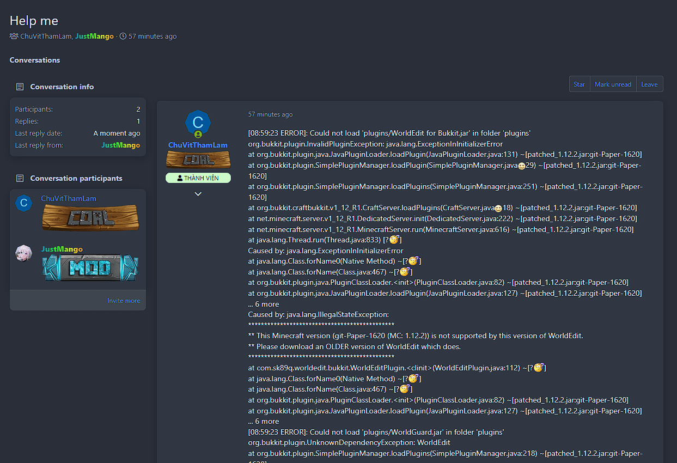The width and height of the screenshot is (677, 463).
Task: Click the clock icon next to 57 minutes ago
Action: [x=123, y=36]
